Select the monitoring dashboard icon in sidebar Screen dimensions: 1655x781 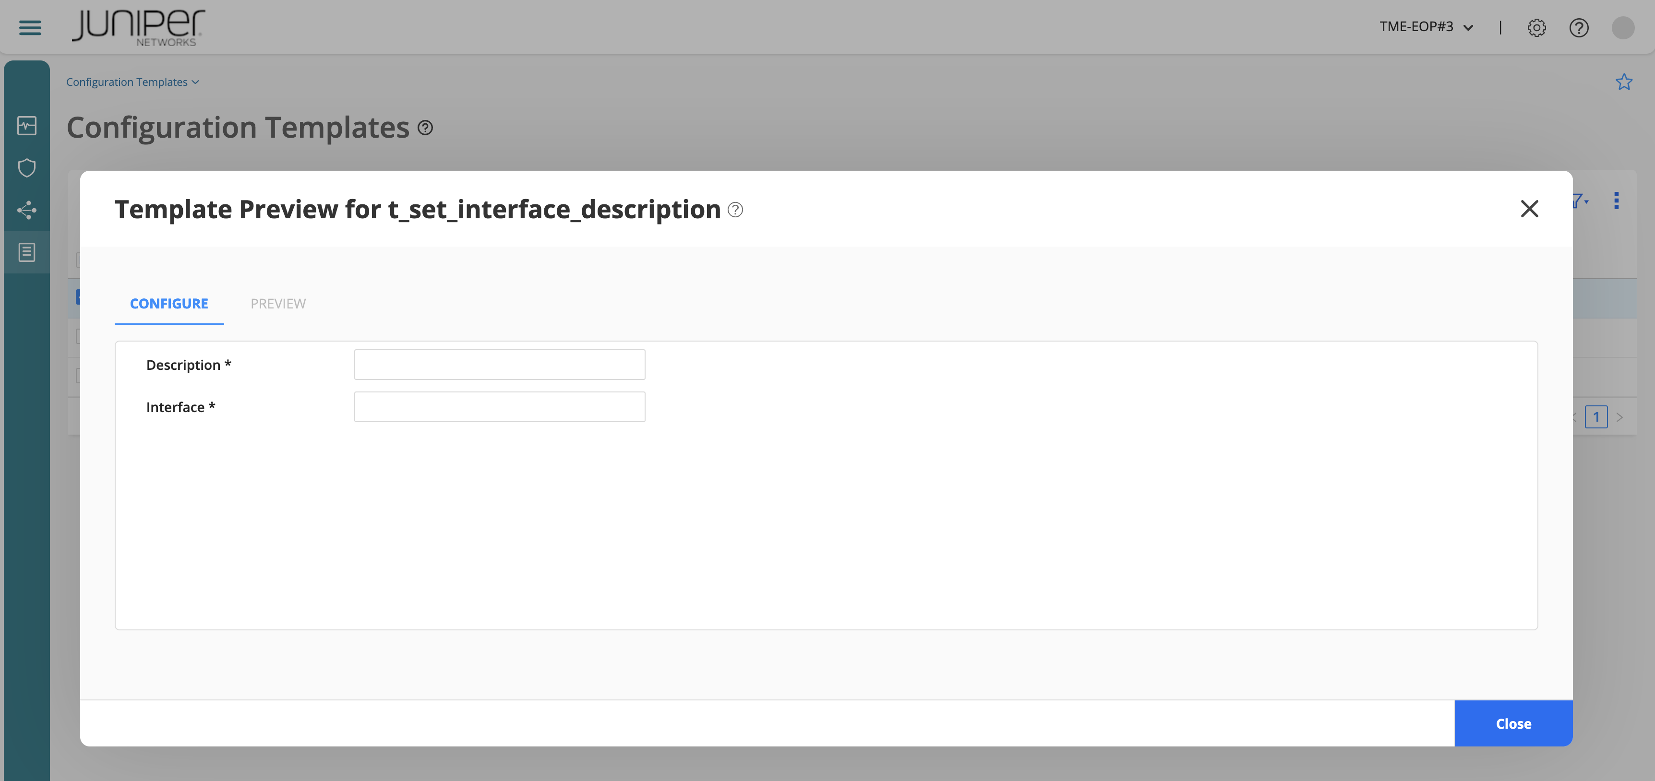point(26,126)
